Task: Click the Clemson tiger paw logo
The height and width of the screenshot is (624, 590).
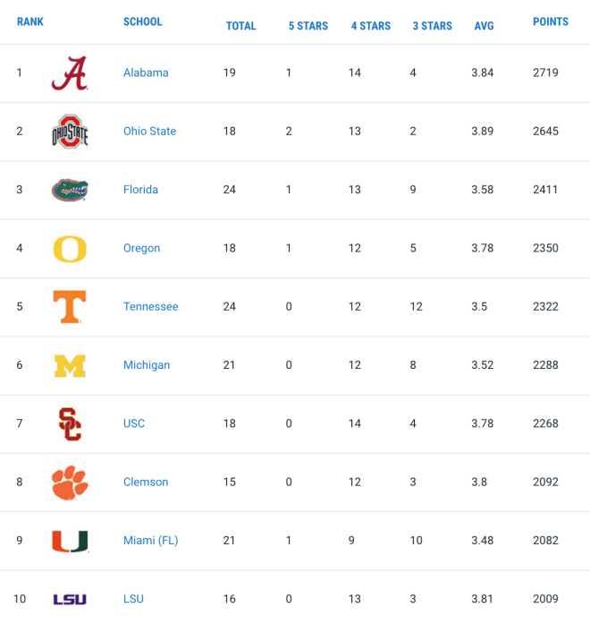Action: tap(70, 483)
